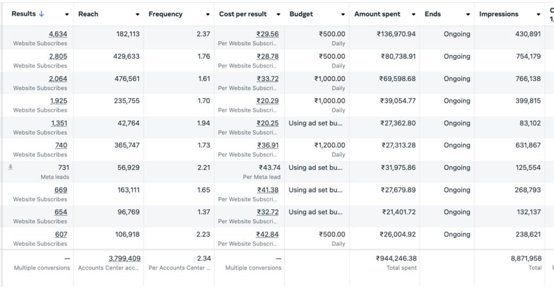Click the download icon beside 731 Meta leads
The height and width of the screenshot is (288, 554).
(x=10, y=168)
